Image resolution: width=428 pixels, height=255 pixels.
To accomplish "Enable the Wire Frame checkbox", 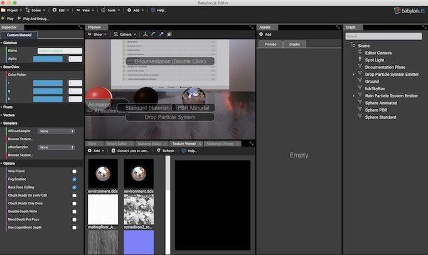I will click(74, 172).
